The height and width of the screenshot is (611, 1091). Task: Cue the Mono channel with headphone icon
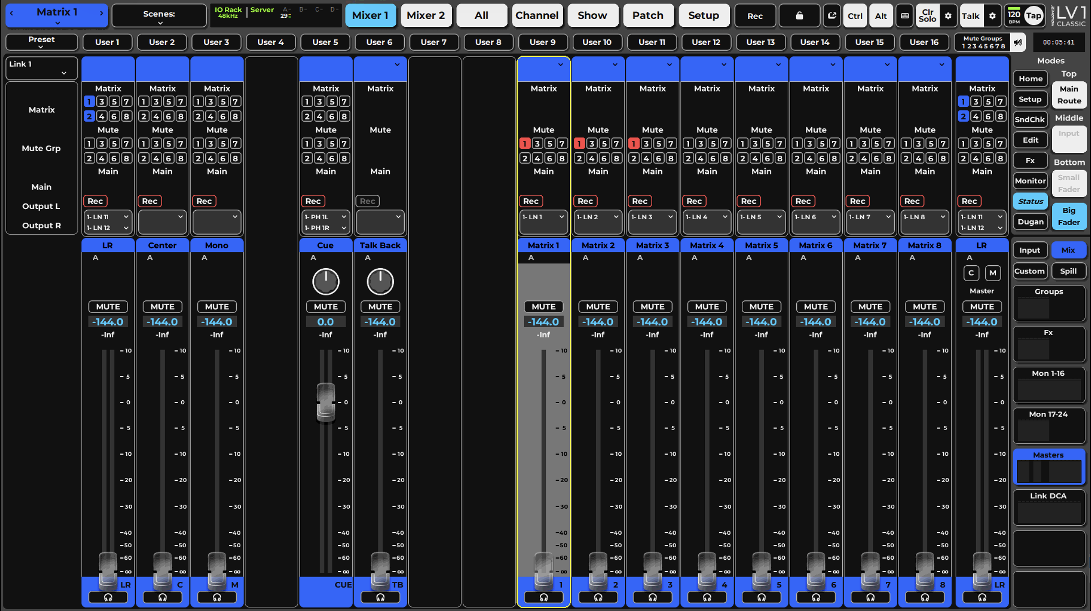pos(217,597)
